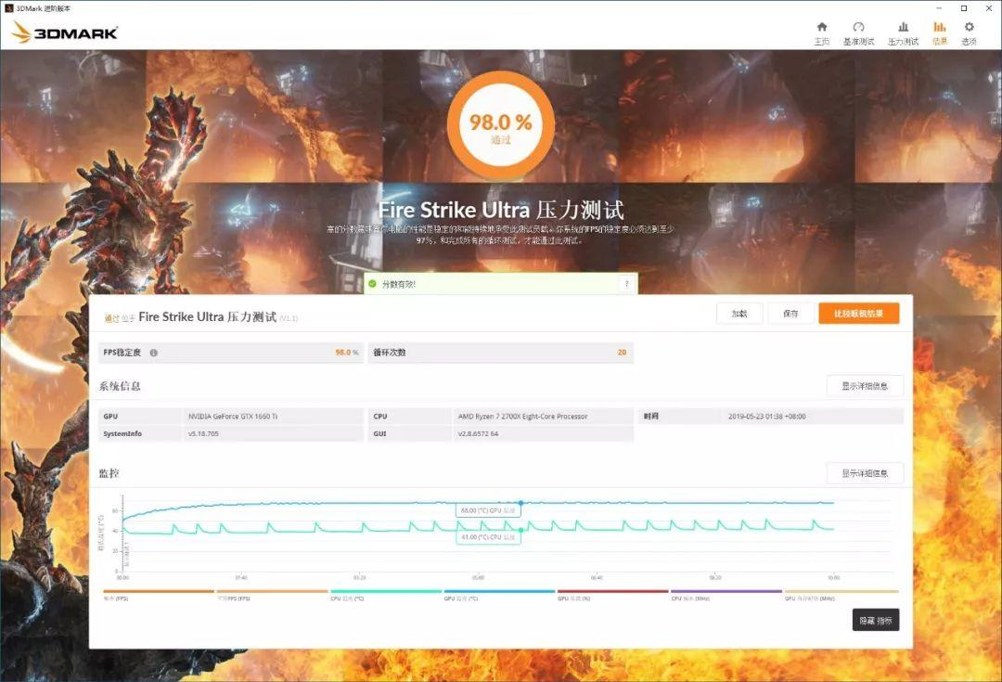The width and height of the screenshot is (1002, 682).
Task: Click the 41.00 °C CPU temperature tooltip
Action: point(488,537)
